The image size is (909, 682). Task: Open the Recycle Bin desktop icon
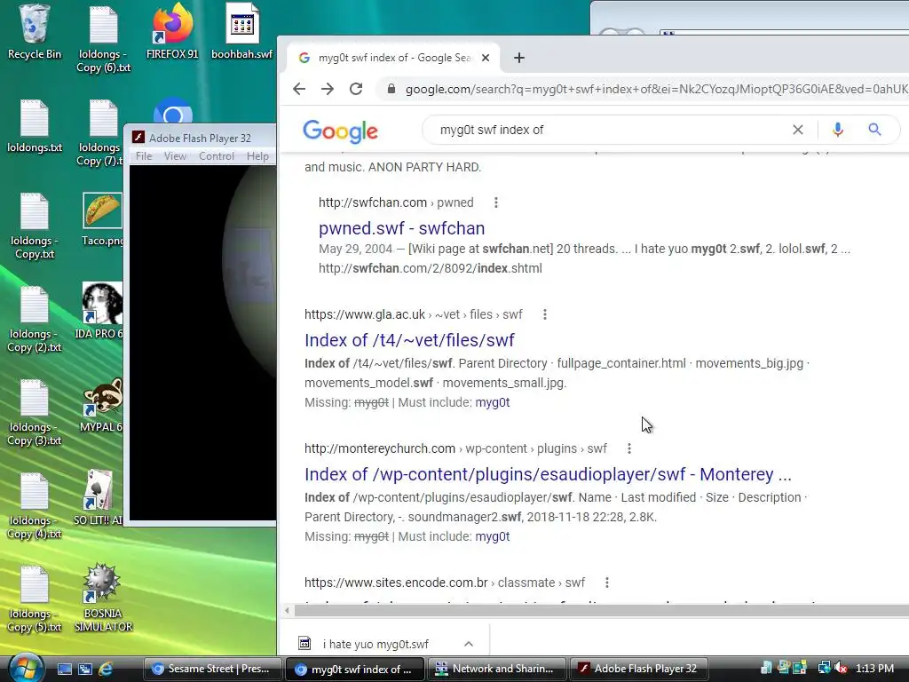[35, 33]
